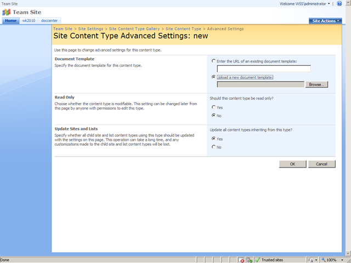The width and height of the screenshot is (351, 263).
Task: Click the Cancel button
Action: point(322,164)
